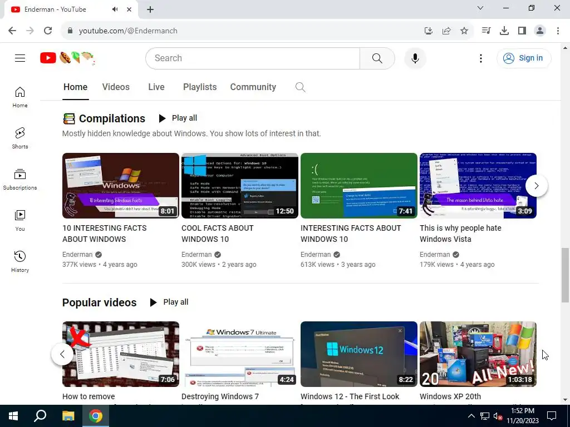Mute tab via speaker icon on tab

(x=115, y=9)
